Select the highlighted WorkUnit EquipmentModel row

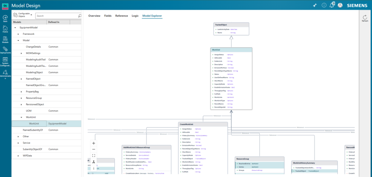tap(46, 124)
